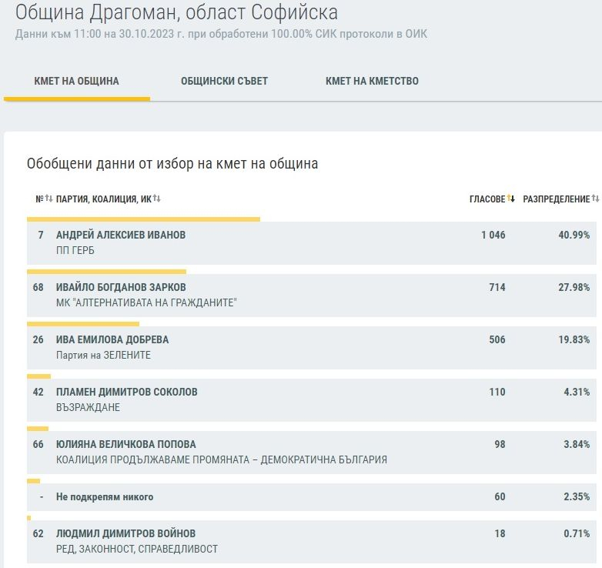Click the ВЪЗРАЖДАНЕ party label
Viewport: 602px width, 568px height.
click(88, 407)
